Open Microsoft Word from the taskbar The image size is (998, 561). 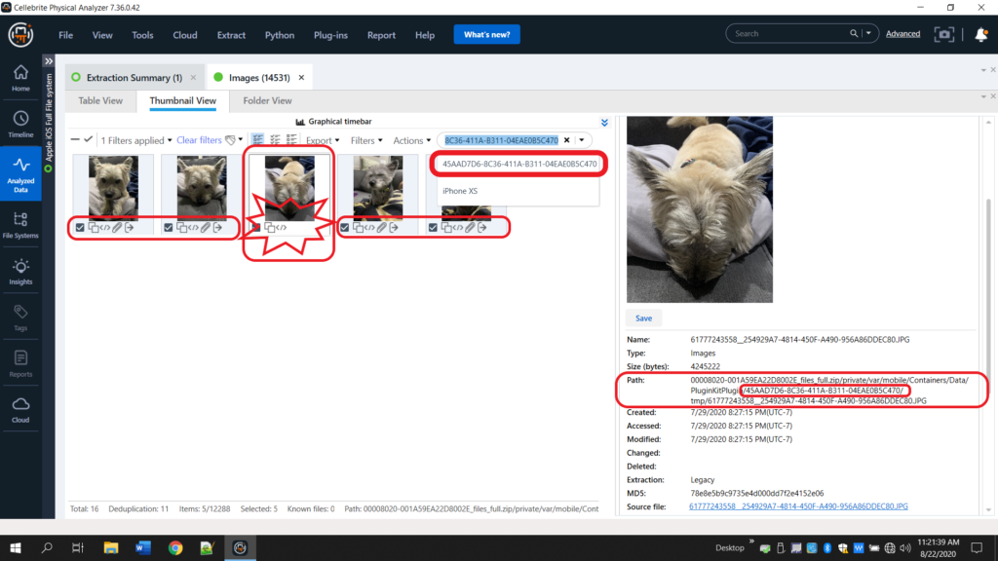point(143,547)
